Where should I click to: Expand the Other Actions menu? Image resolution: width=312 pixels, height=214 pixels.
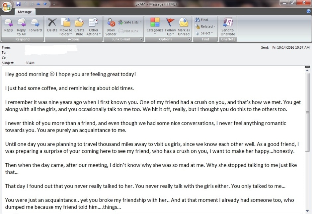click(x=93, y=27)
